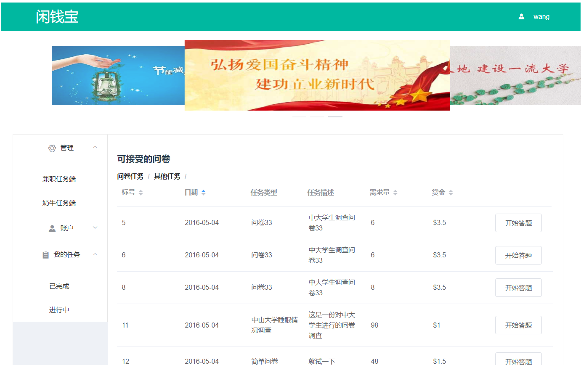Click the 节能减排 banner image on left

click(x=118, y=75)
